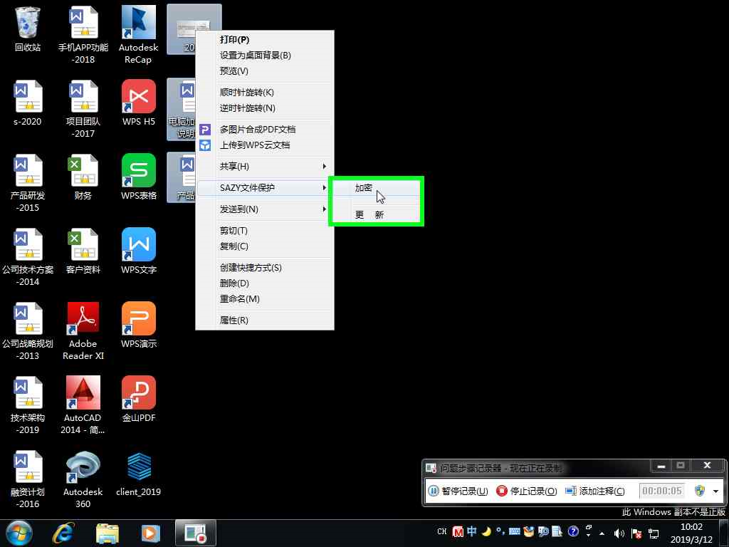Select 更新 in the SAZY submenu
The height and width of the screenshot is (547, 729).
click(x=369, y=214)
